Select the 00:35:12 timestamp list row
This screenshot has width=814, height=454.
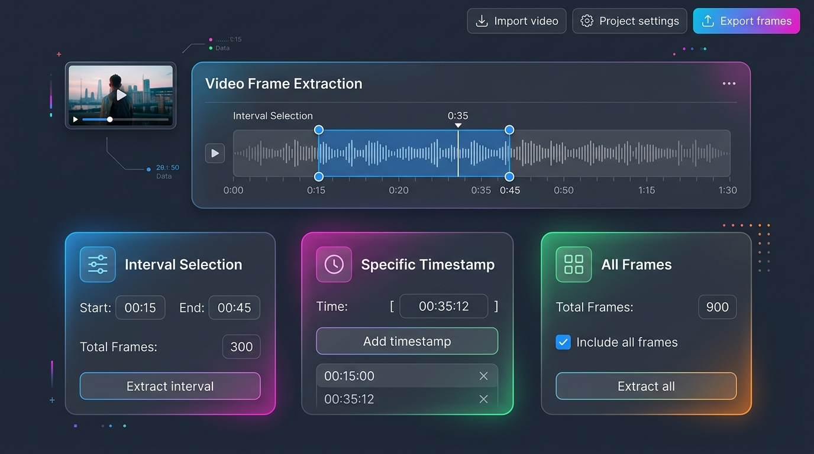[x=407, y=399]
